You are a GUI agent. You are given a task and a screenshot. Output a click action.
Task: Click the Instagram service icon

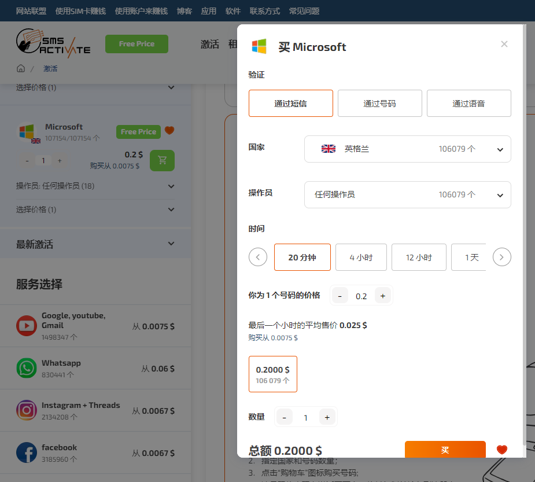click(27, 410)
